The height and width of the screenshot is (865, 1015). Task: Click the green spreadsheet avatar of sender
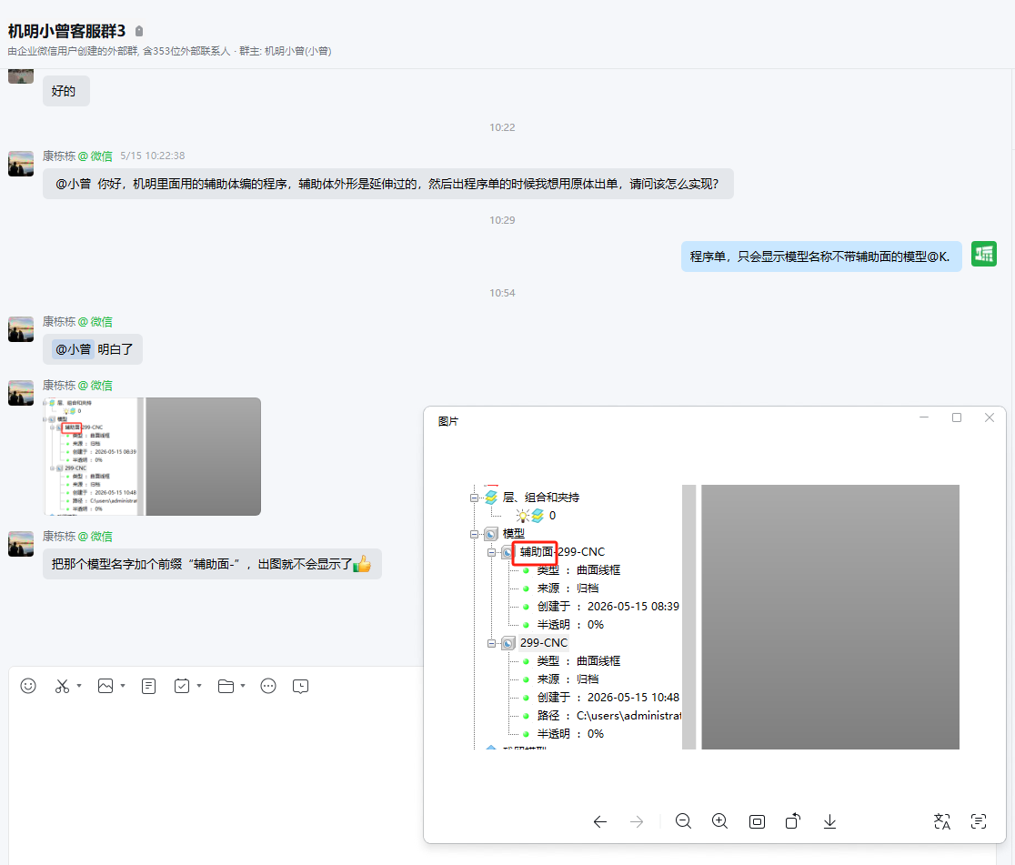tap(984, 254)
